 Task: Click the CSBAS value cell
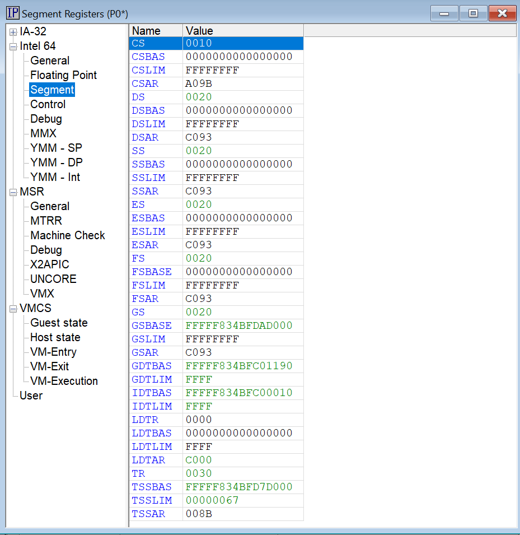click(243, 57)
